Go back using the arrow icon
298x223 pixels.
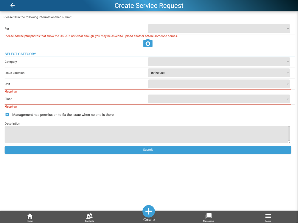tap(13, 5)
